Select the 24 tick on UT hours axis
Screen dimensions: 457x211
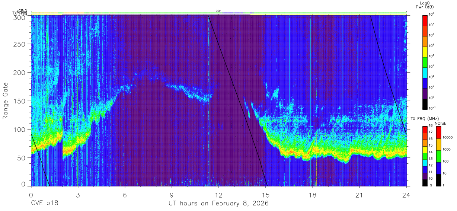406,195
